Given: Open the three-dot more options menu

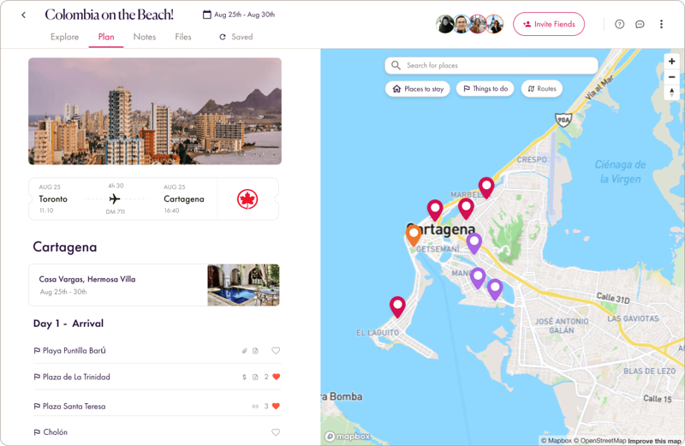Looking at the screenshot, I should [661, 24].
